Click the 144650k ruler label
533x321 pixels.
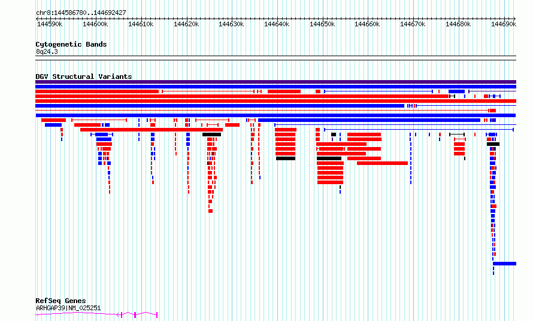tap(322, 24)
